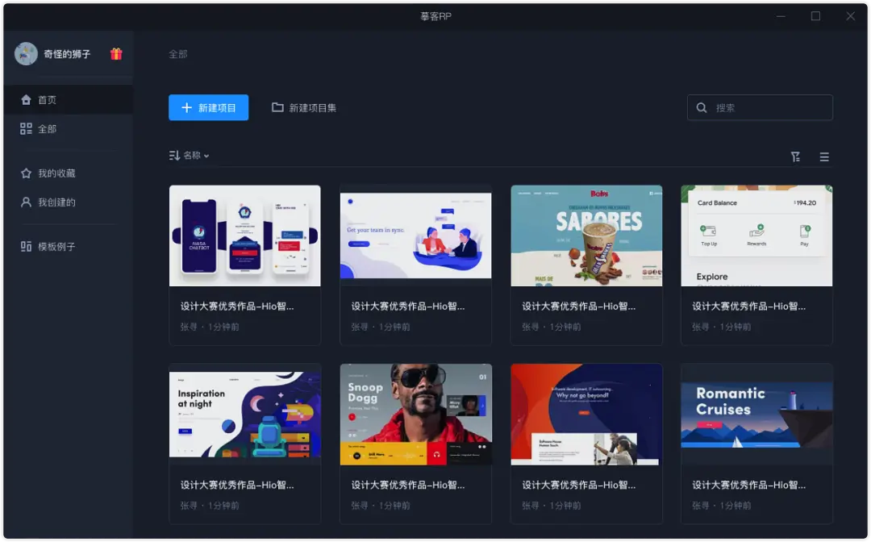Open the 全部 sidebar menu item
The width and height of the screenshot is (871, 542).
click(x=47, y=129)
